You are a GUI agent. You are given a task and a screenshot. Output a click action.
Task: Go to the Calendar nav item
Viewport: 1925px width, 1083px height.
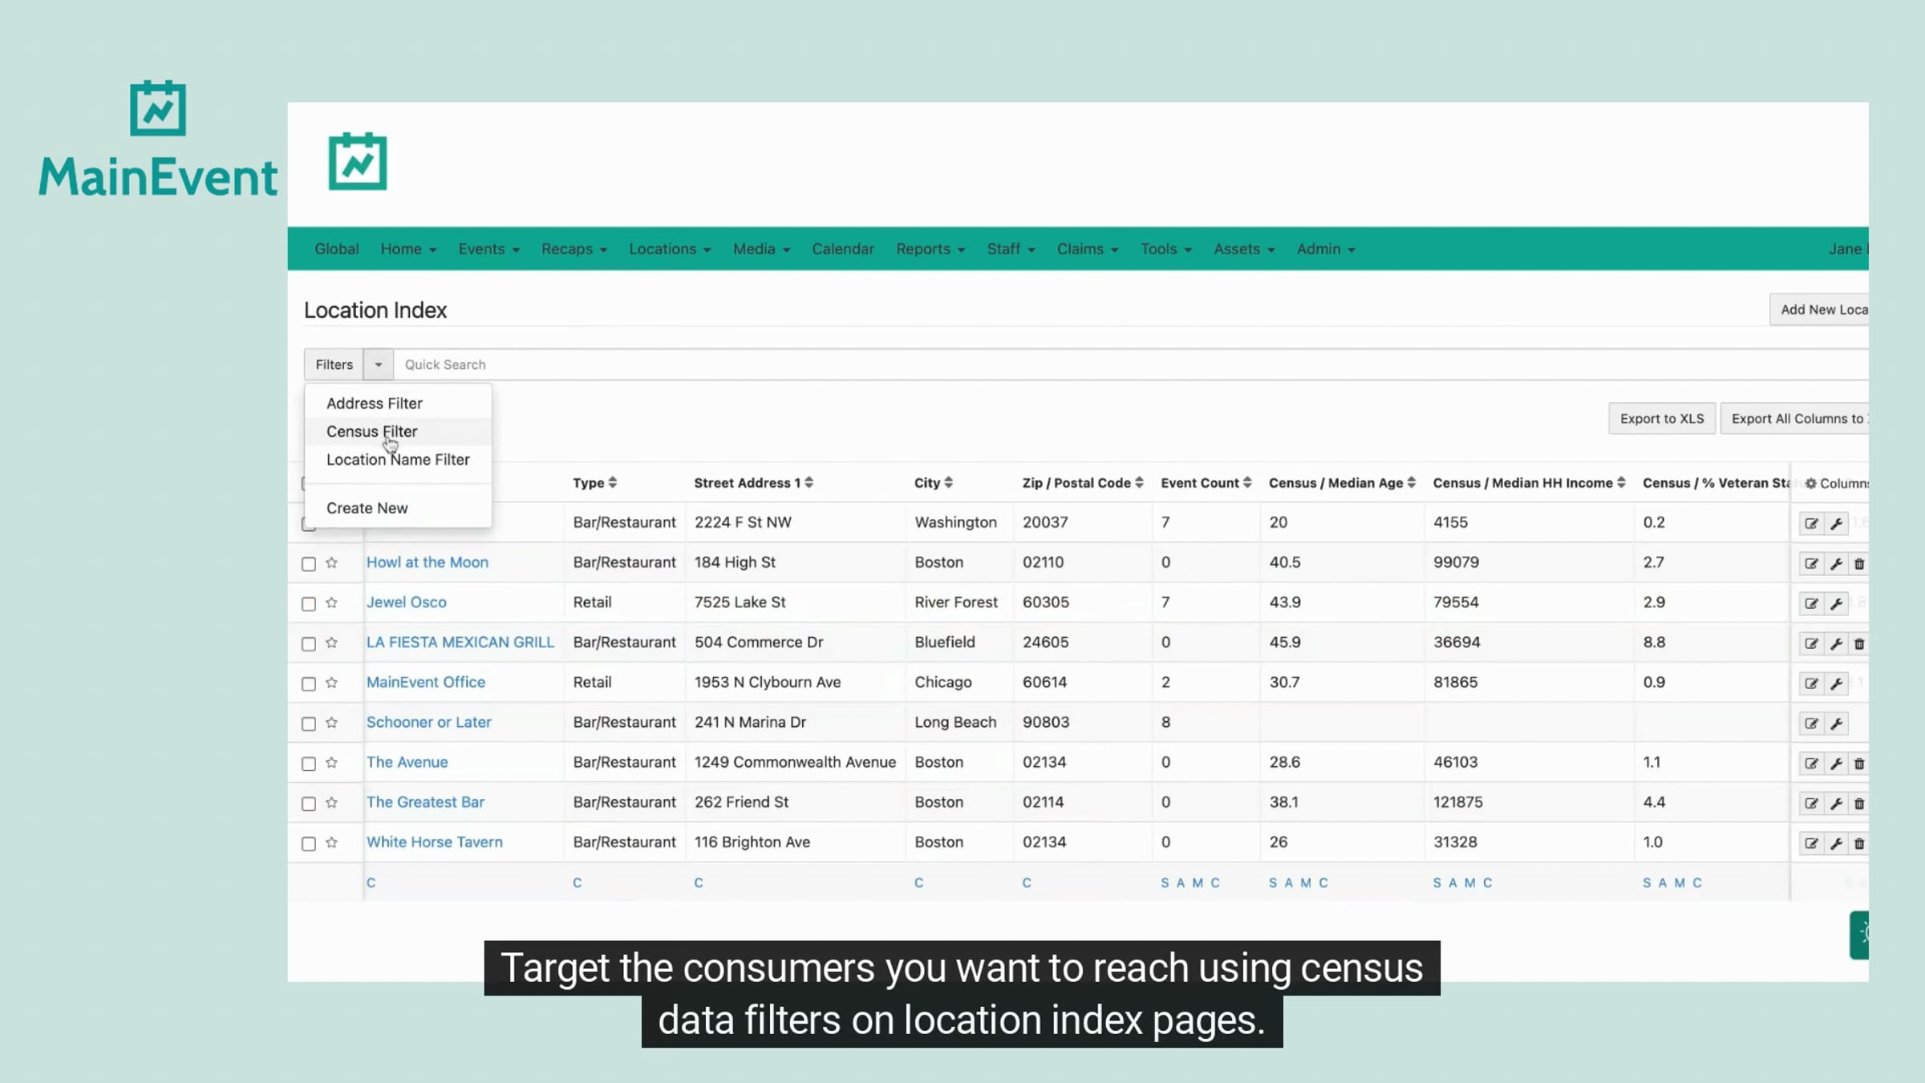(x=843, y=249)
